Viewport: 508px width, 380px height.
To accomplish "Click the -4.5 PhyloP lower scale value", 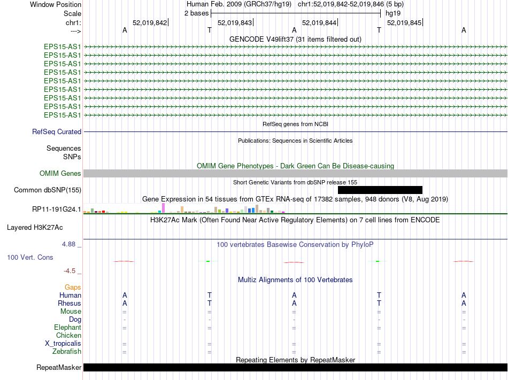I will [70, 270].
